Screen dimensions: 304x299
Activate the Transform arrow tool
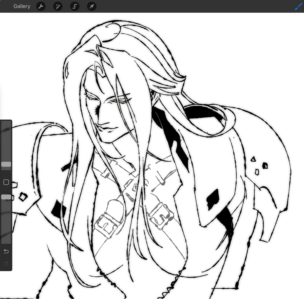tap(92, 6)
